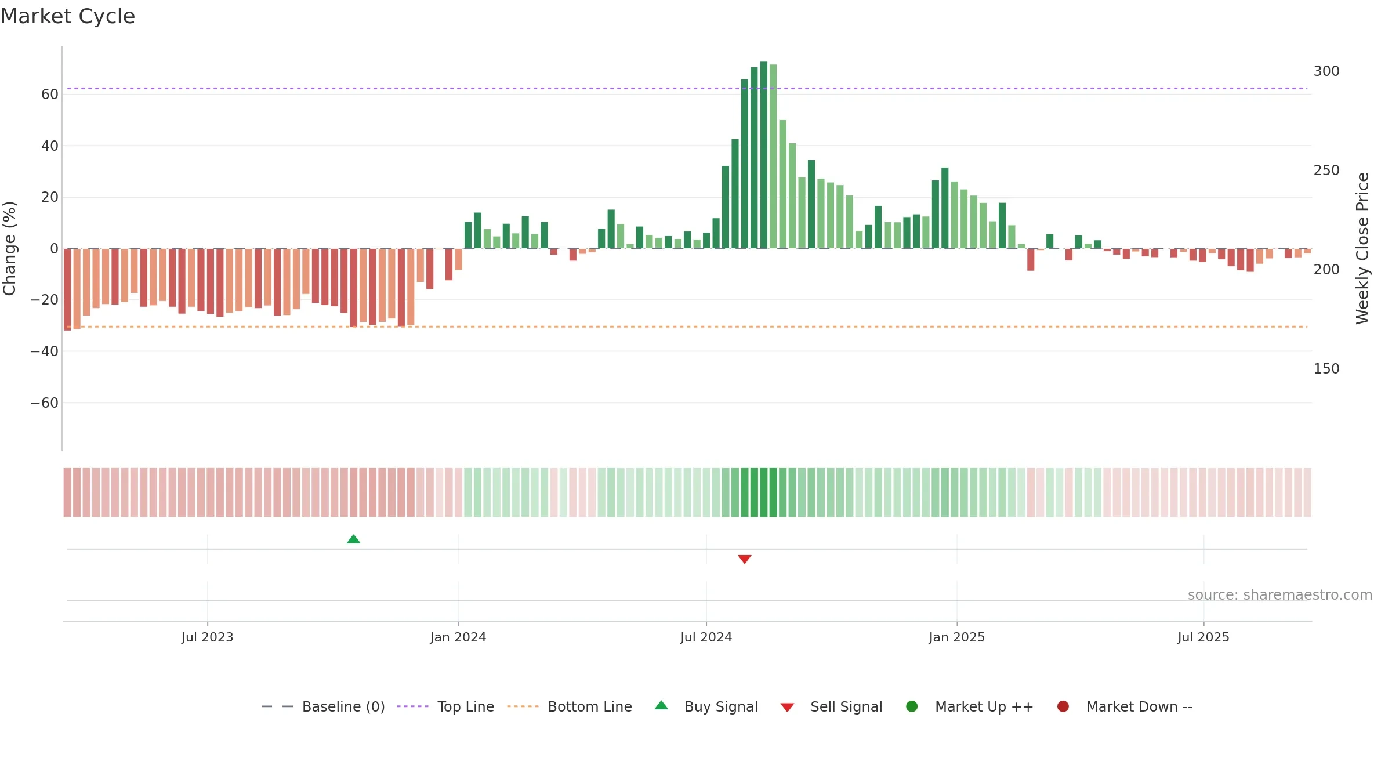The height and width of the screenshot is (783, 1392).
Task: Toggle the Buy Signal legend entry
Action: click(x=706, y=706)
